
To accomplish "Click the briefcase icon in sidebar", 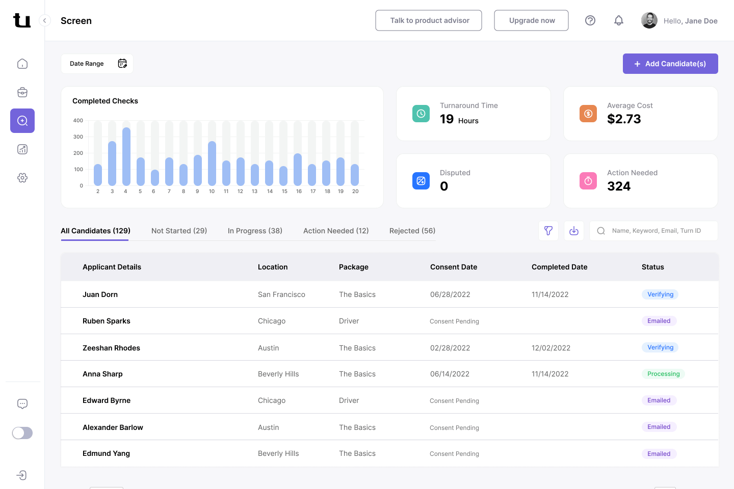I will coord(22,92).
